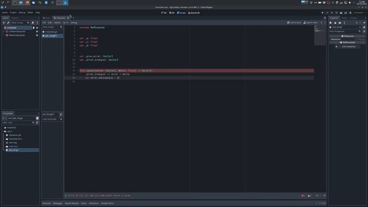Switch to the 3D workspace
The height and width of the screenshot is (207, 368).
[172, 13]
